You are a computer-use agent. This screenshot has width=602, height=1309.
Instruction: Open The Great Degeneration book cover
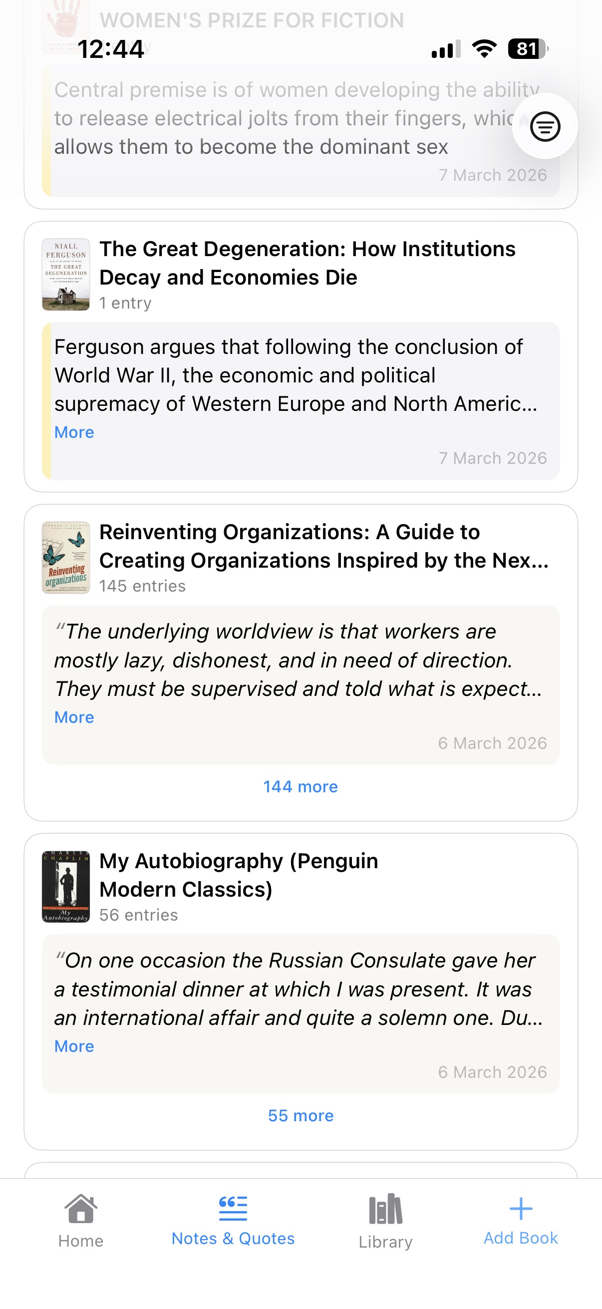pyautogui.click(x=66, y=275)
